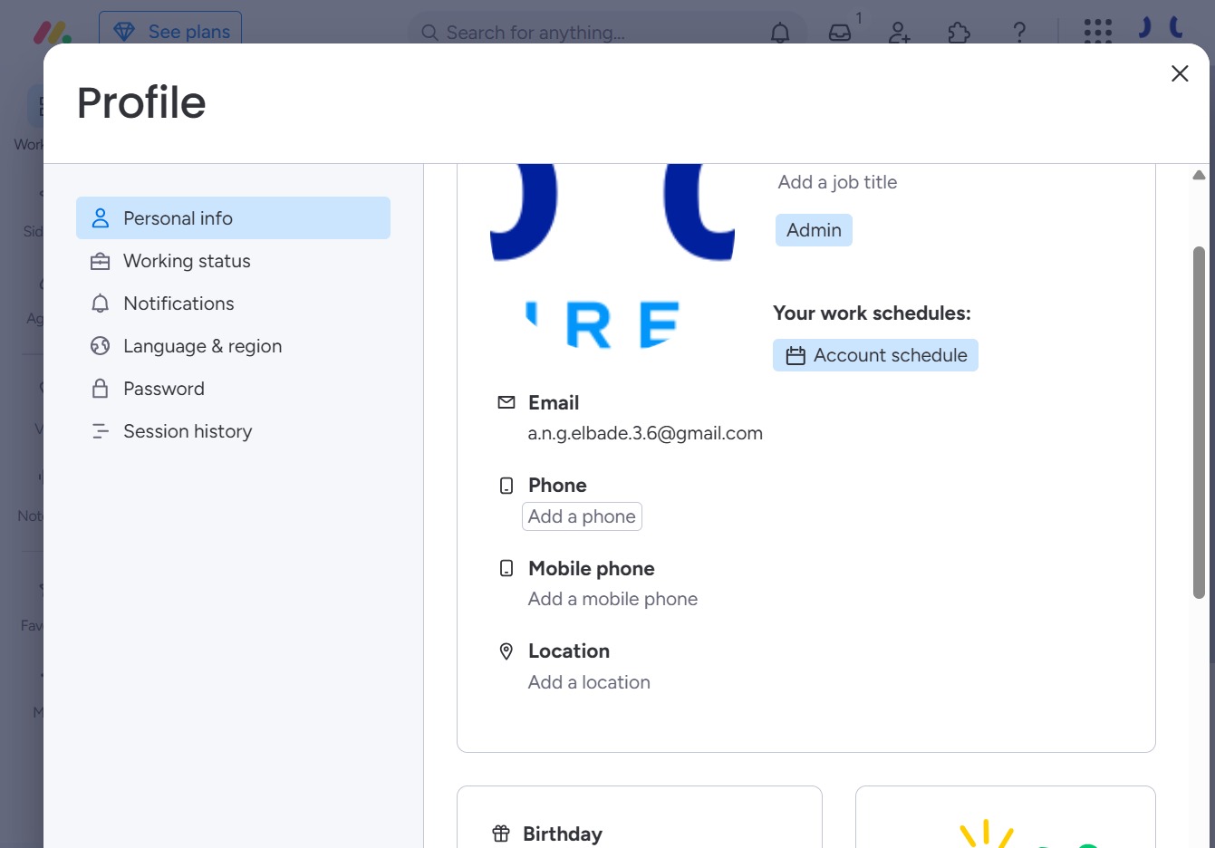Open the Working status section
1215x848 pixels.
click(x=233, y=261)
